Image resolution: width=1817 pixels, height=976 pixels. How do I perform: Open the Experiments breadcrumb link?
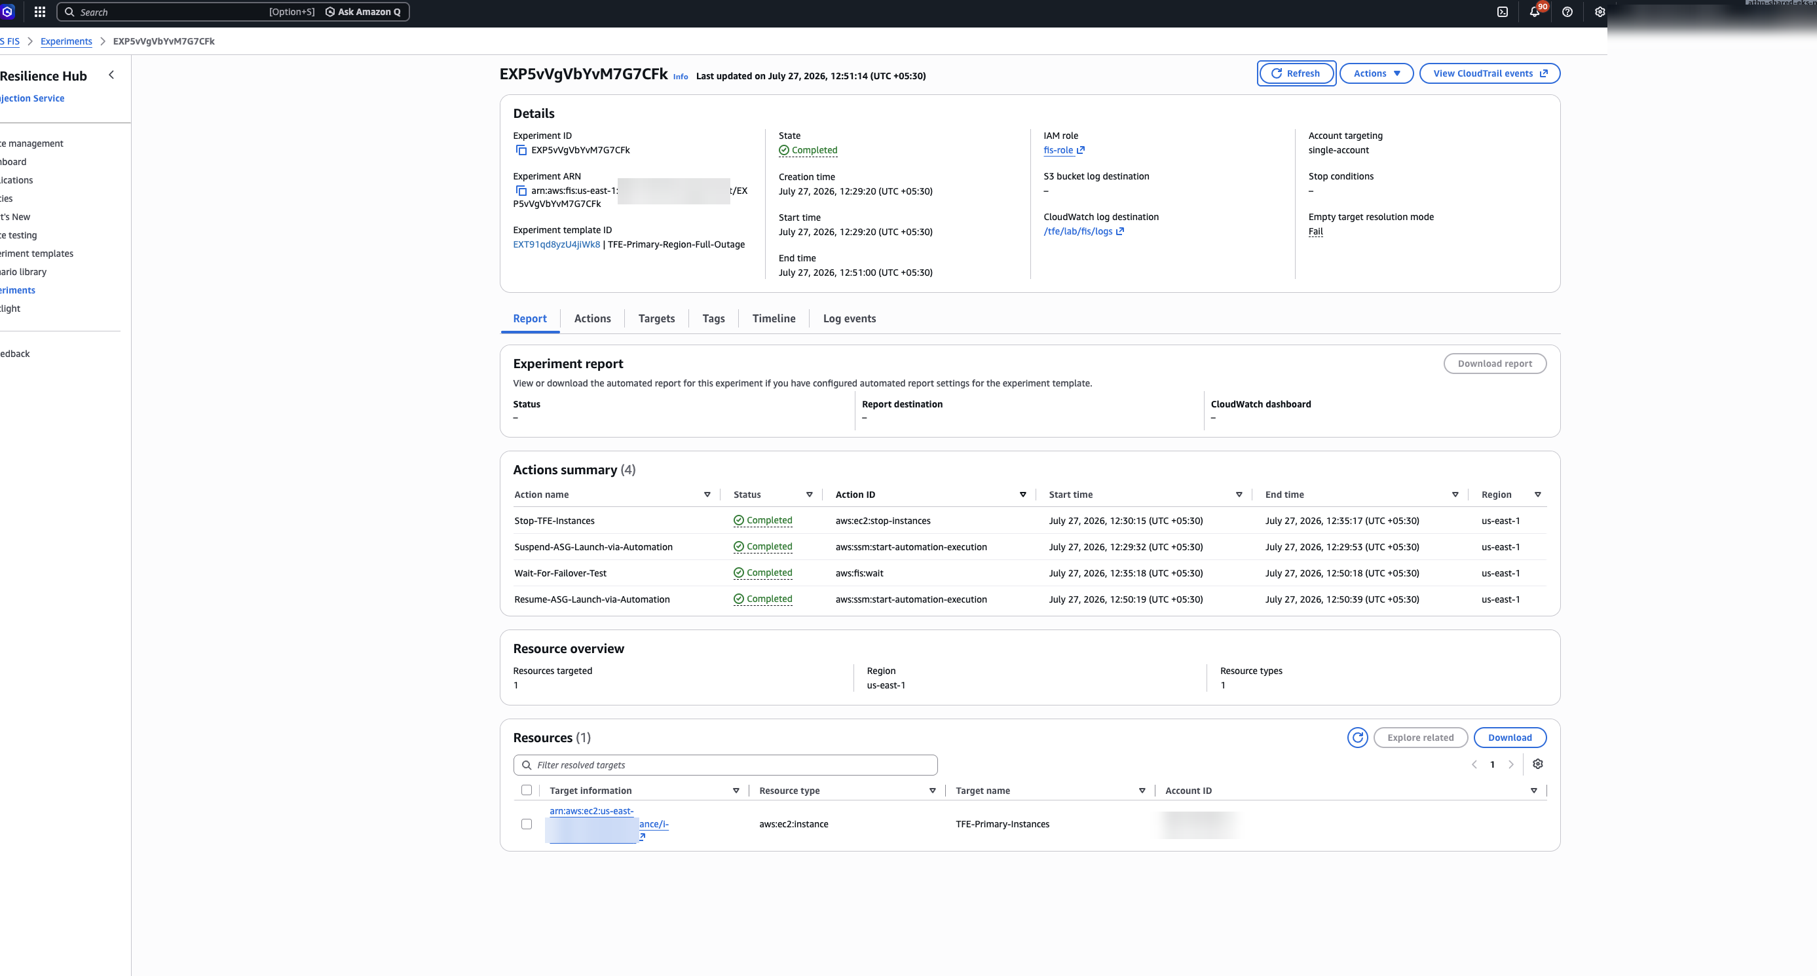click(66, 42)
